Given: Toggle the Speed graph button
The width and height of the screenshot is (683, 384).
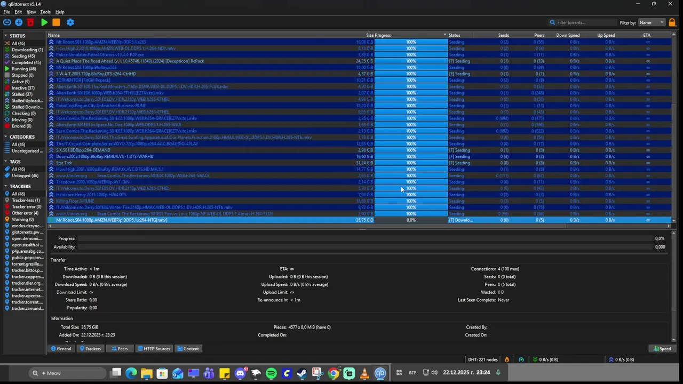Looking at the screenshot, I should pyautogui.click(x=662, y=349).
